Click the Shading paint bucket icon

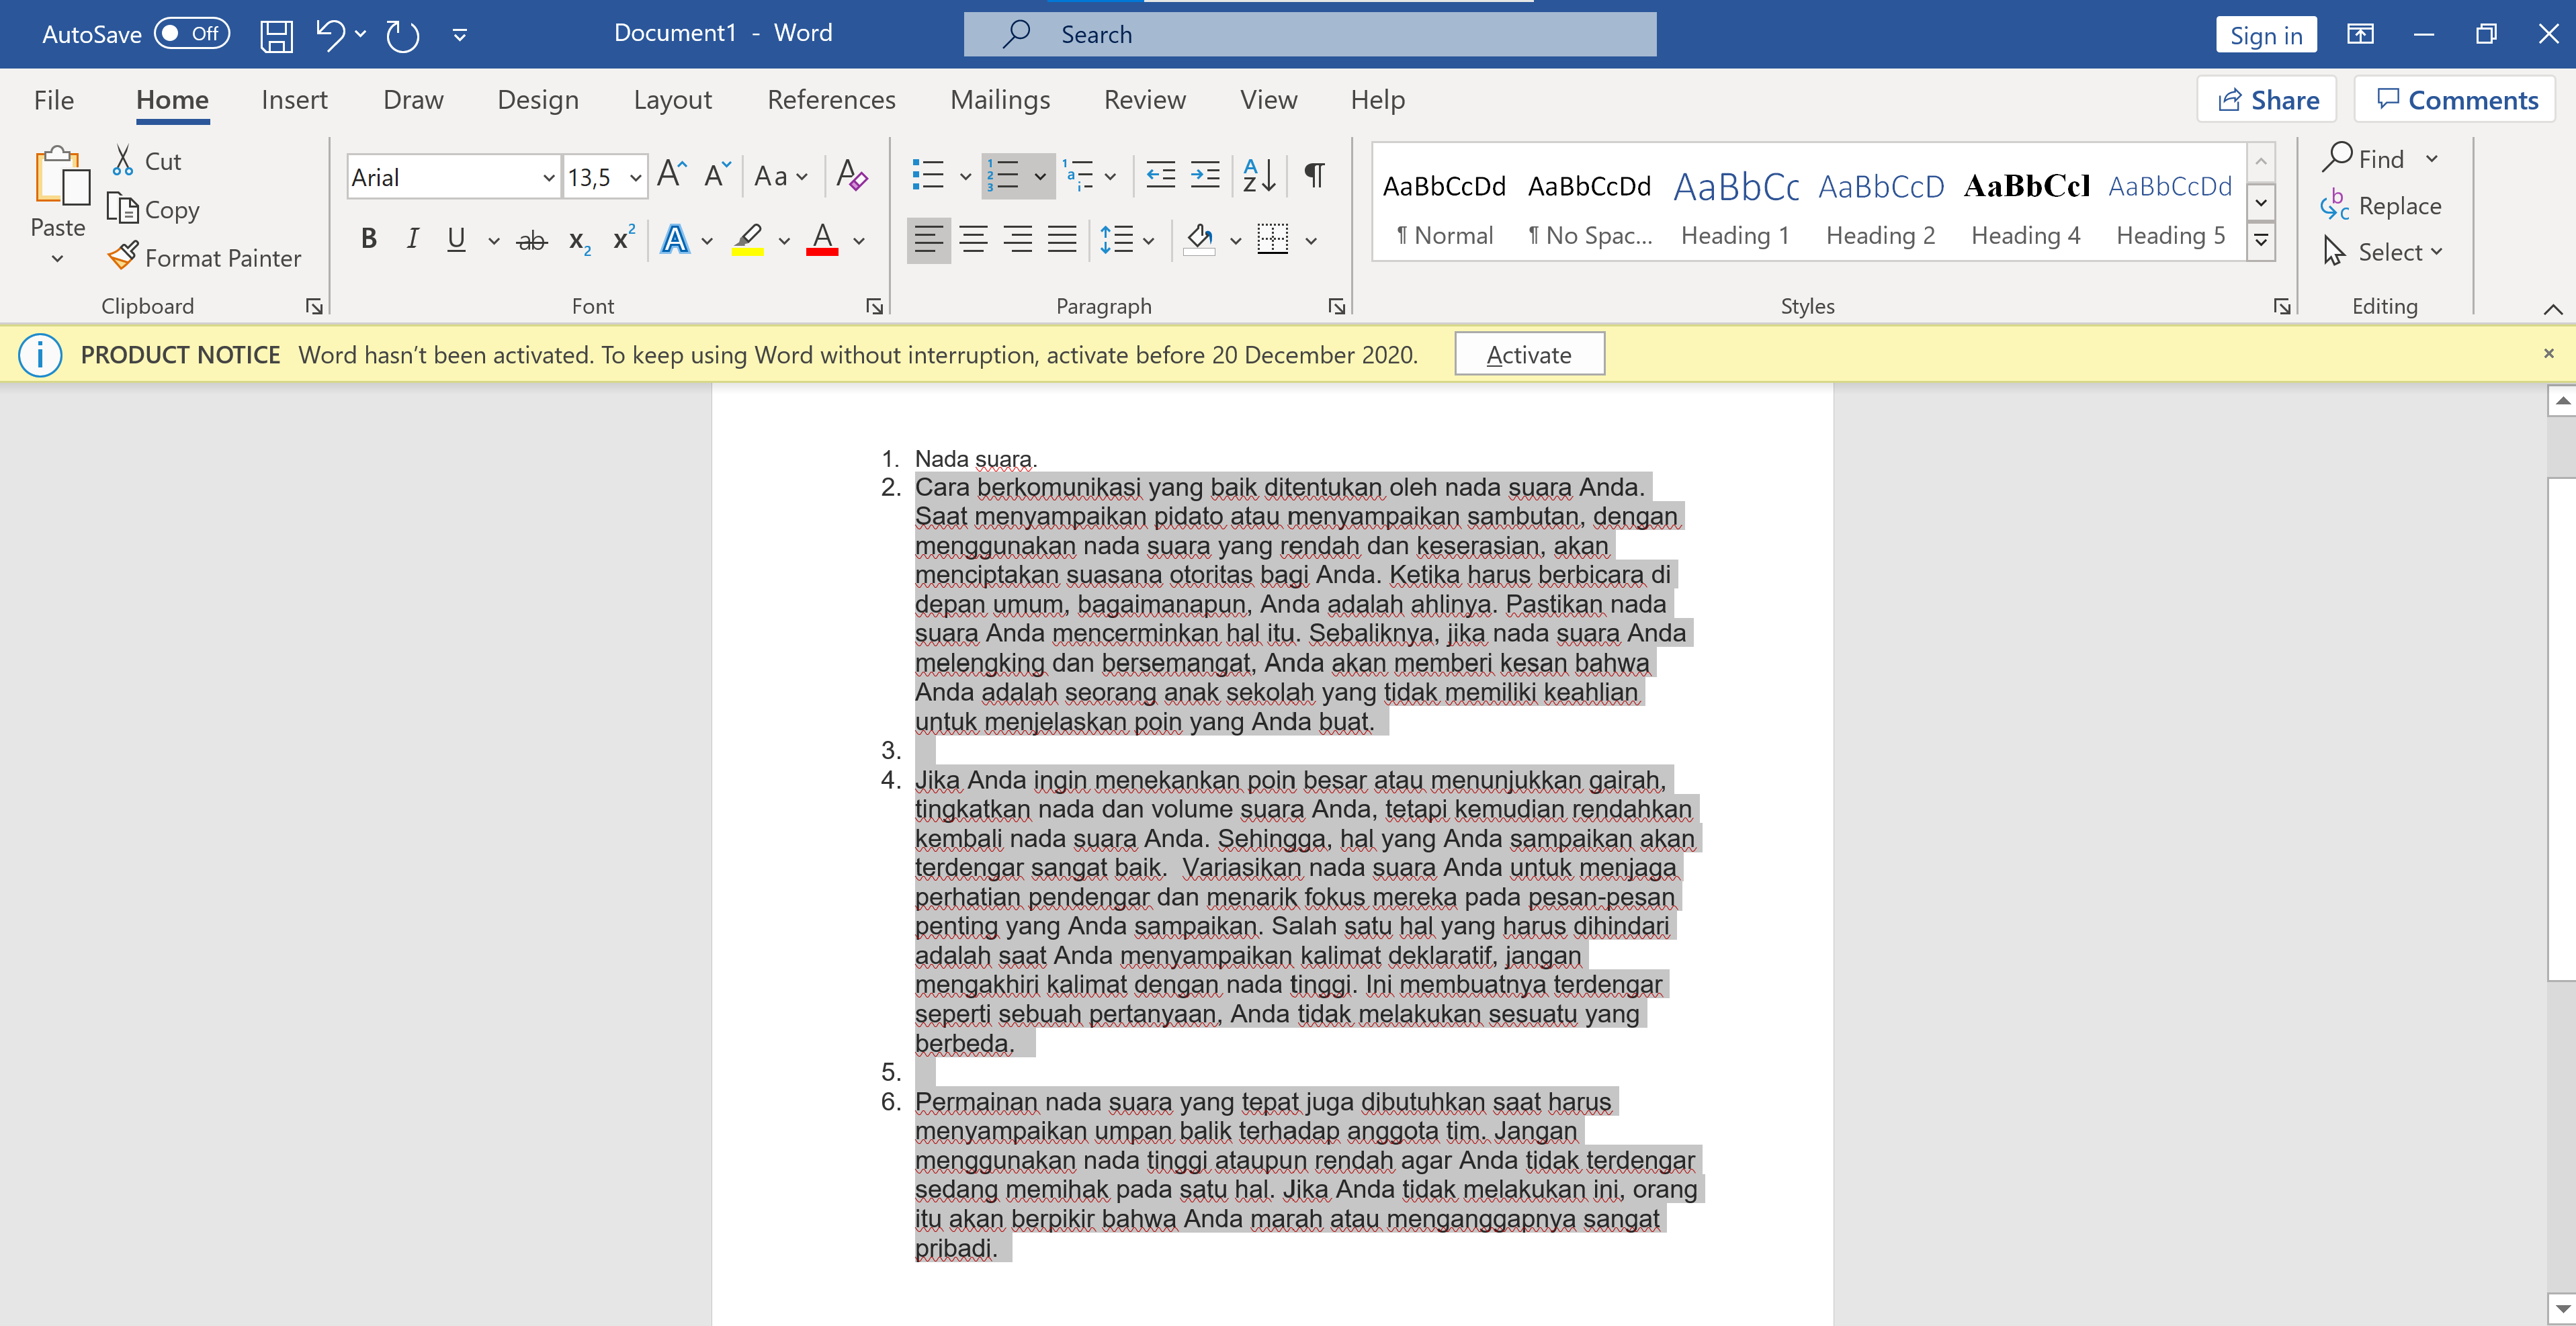pyautogui.click(x=1199, y=239)
